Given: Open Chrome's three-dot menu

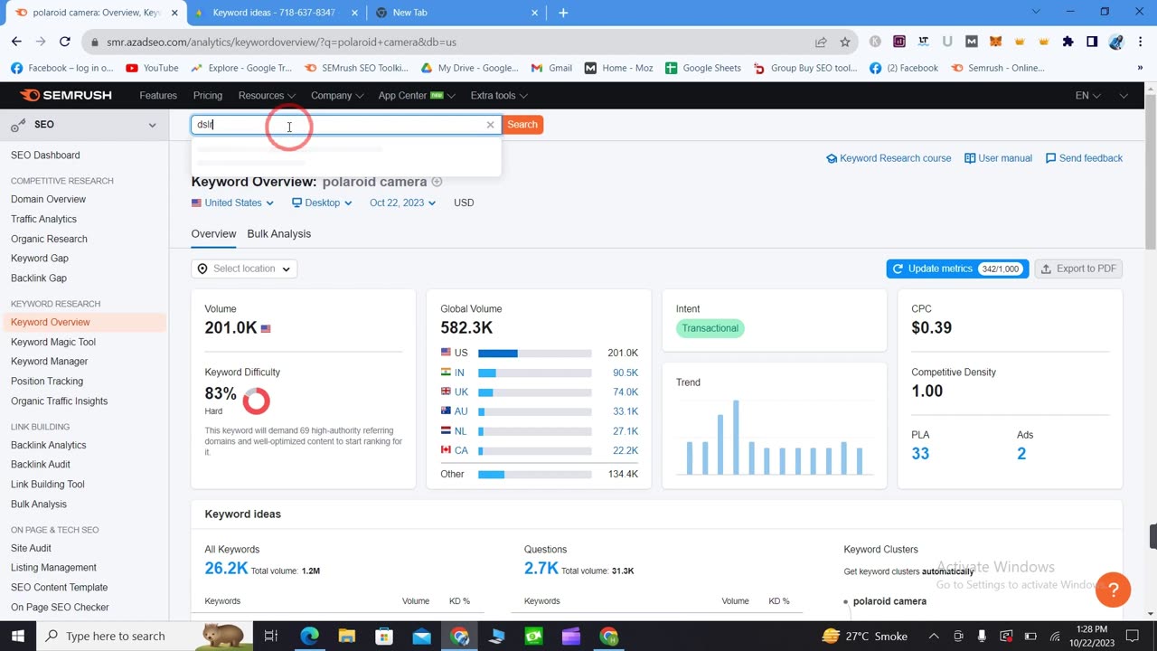Looking at the screenshot, I should click(x=1139, y=42).
